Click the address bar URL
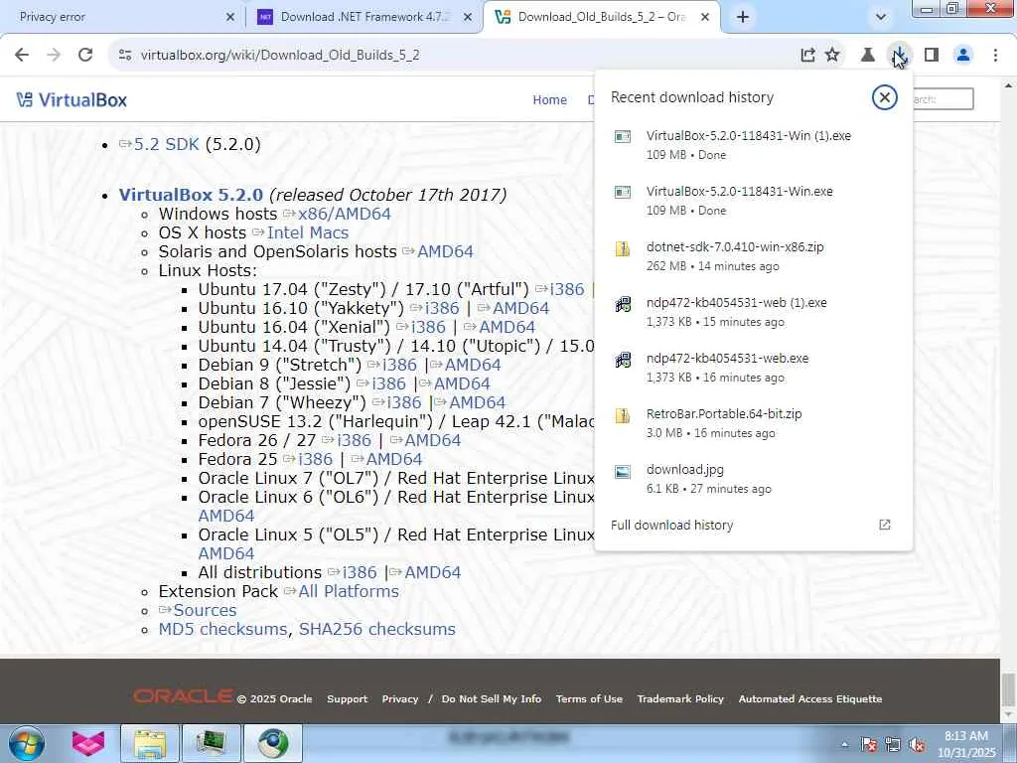Image resolution: width=1017 pixels, height=763 pixels. 280,56
